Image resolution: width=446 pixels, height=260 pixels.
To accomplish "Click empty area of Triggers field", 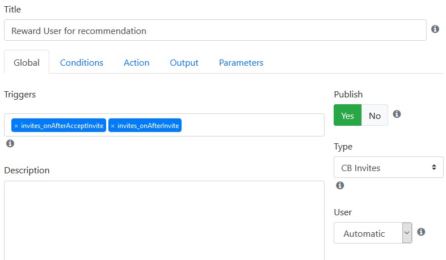I will (x=253, y=125).
